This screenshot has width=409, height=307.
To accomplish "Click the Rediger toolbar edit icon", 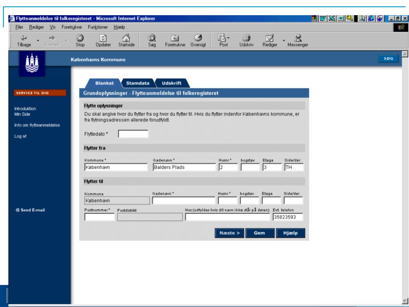I will click(270, 41).
